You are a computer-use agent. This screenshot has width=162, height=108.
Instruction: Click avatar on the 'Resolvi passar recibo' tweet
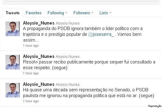tap(13, 62)
